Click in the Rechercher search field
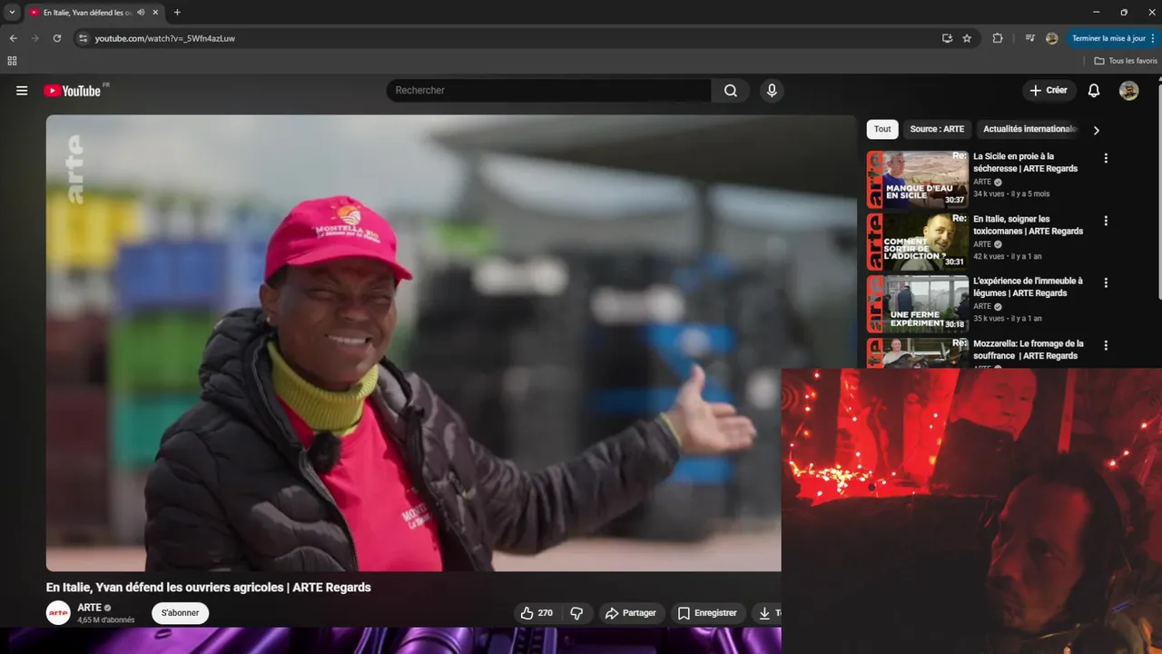 point(549,91)
